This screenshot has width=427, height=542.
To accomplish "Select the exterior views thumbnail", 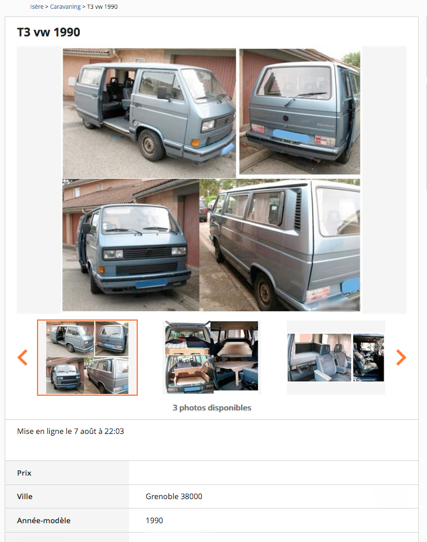I will point(87,358).
